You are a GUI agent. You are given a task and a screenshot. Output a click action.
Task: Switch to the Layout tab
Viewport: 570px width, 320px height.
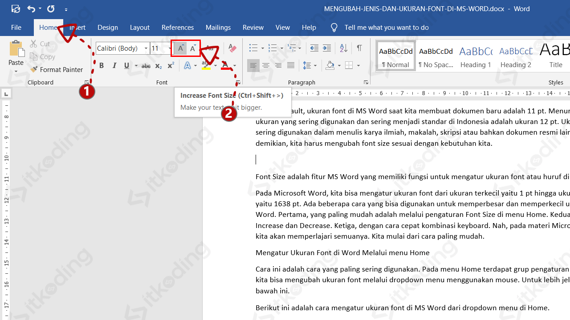pyautogui.click(x=140, y=28)
